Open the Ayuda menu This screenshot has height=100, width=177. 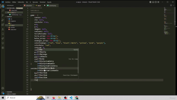click(49, 2)
